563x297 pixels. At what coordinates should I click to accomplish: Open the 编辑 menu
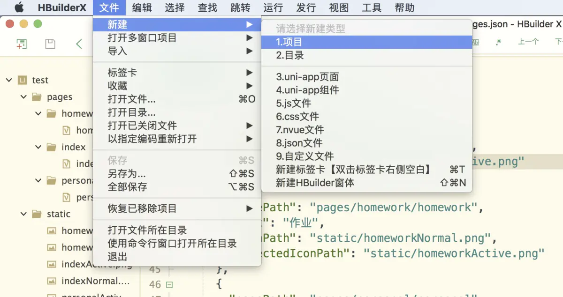(142, 7)
